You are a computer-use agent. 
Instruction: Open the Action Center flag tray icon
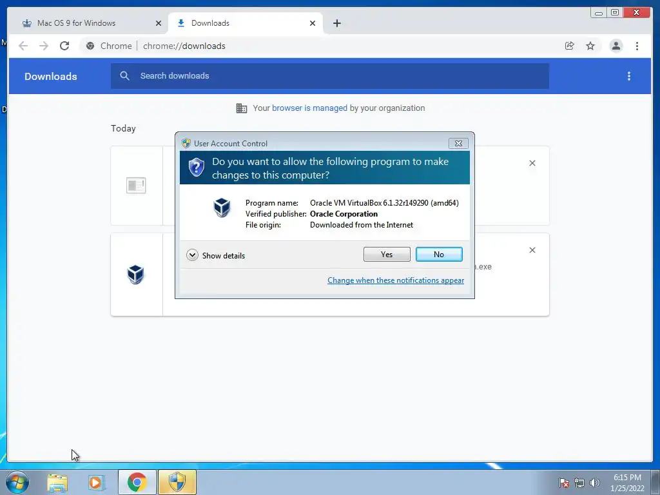[x=564, y=483]
